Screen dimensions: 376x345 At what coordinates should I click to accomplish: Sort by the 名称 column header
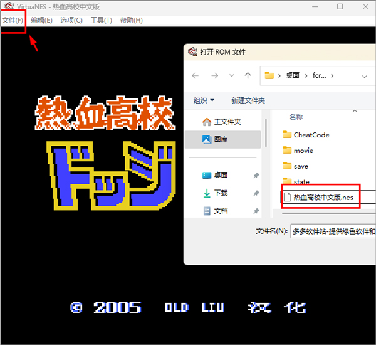pos(296,117)
